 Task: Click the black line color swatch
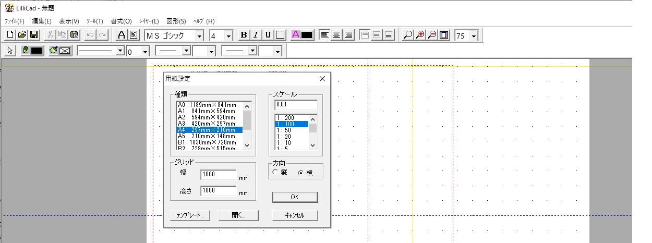pos(37,51)
